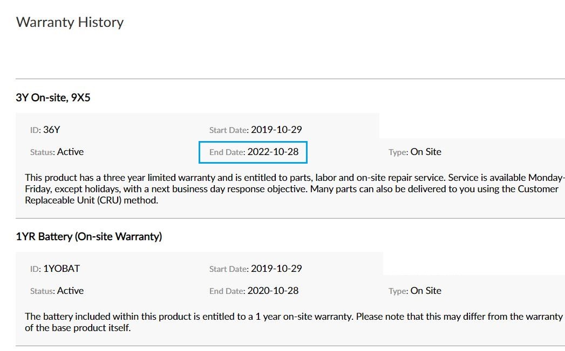Click Active status of the 3Y warranty
Viewport: 565px width, 351px height.
point(70,152)
